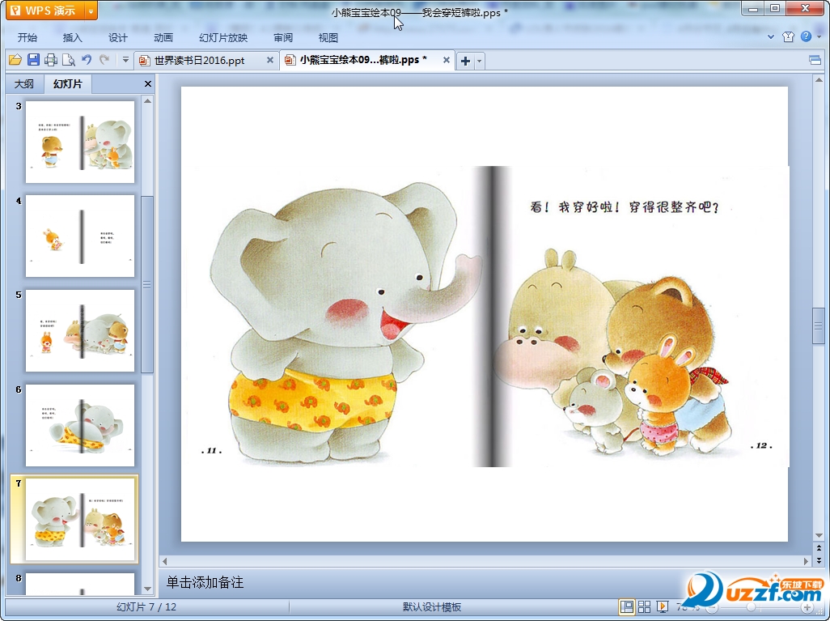Open the 幻灯片放映 ribbon tab

point(223,37)
